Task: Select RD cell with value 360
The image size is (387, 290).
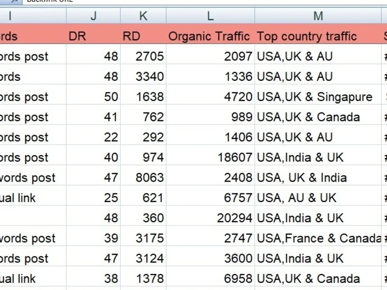Action: click(x=143, y=216)
